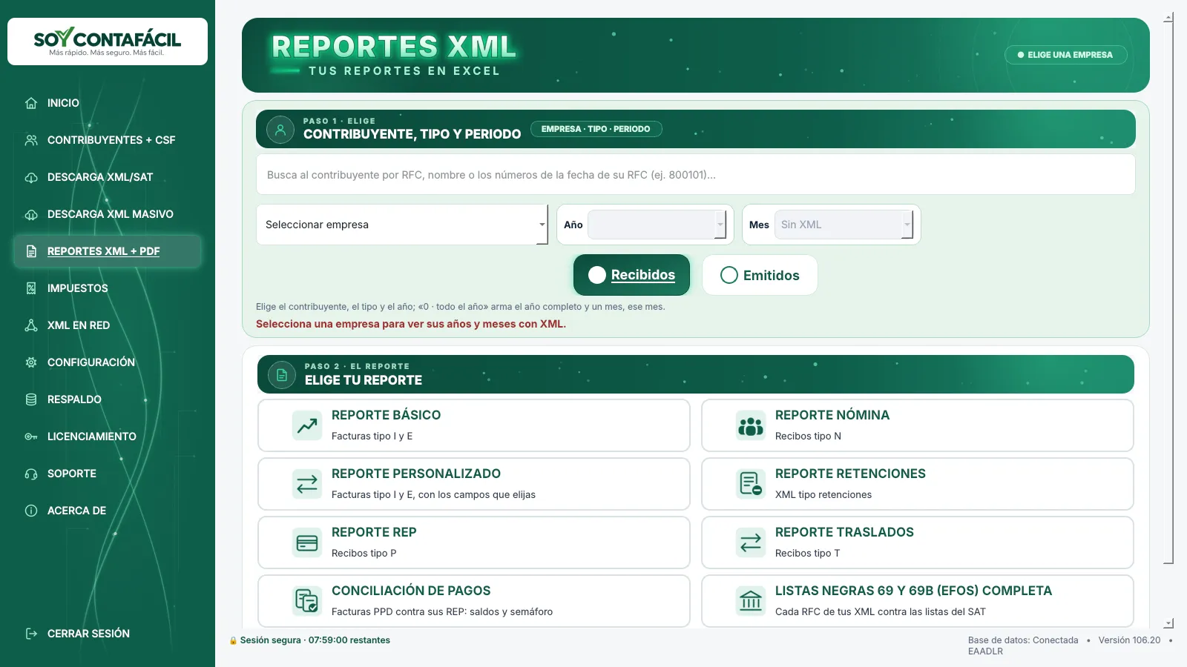Open the Año dropdown
Viewport: 1187px width, 667px height.
pyautogui.click(x=657, y=225)
